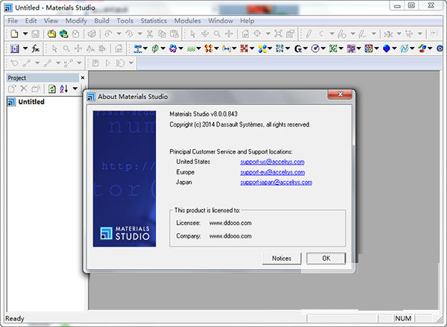Click the play triangle icon in third toolbar
The image size is (447, 327).
coord(107,63)
